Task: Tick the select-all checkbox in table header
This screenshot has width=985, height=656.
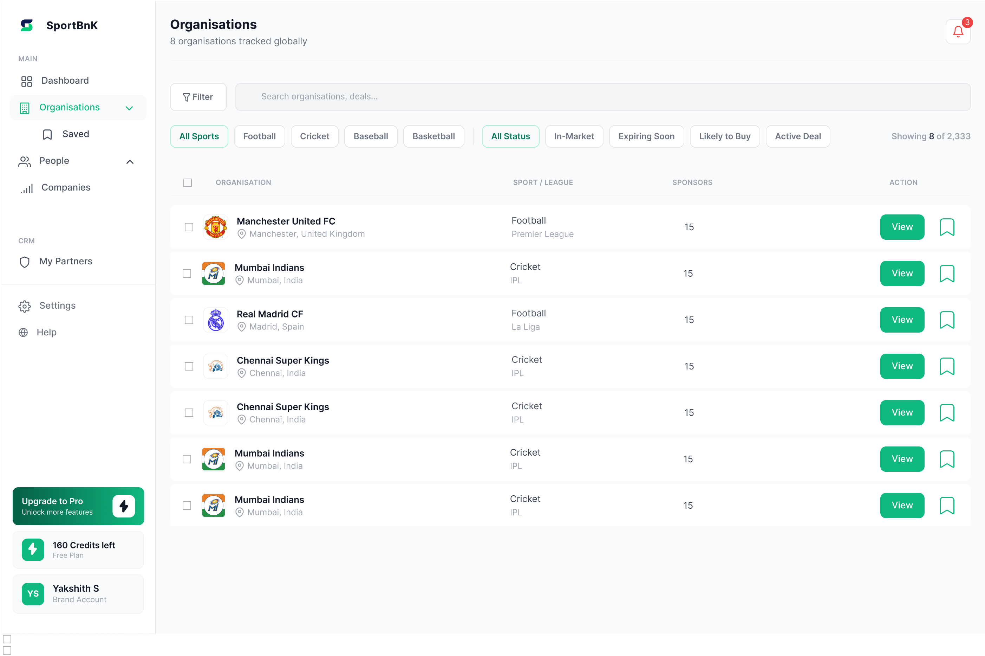Action: [188, 183]
